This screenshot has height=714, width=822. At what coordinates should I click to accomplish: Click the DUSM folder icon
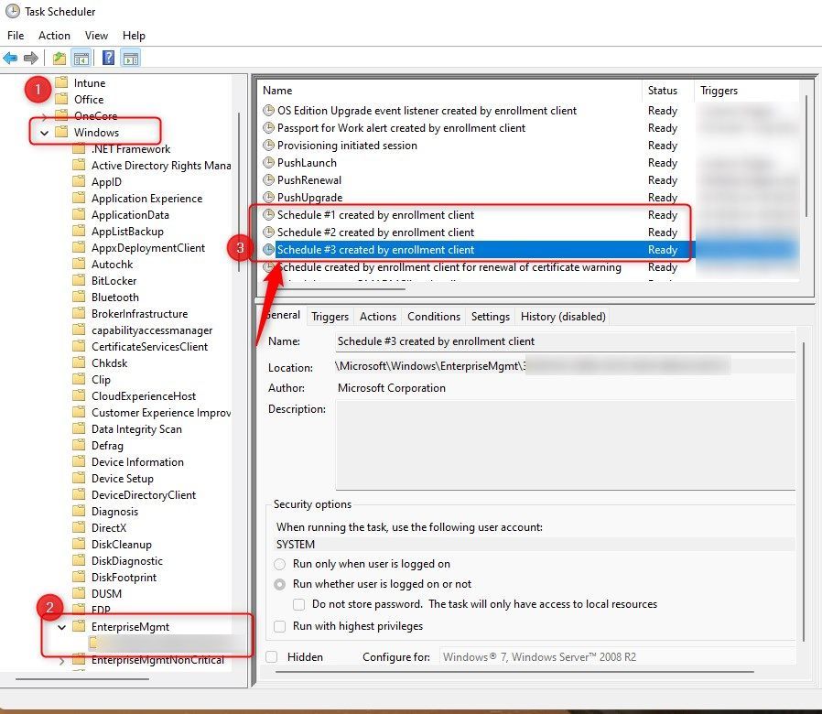pyautogui.click(x=79, y=593)
